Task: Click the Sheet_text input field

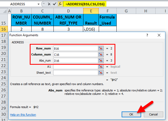Action: coord(76,73)
